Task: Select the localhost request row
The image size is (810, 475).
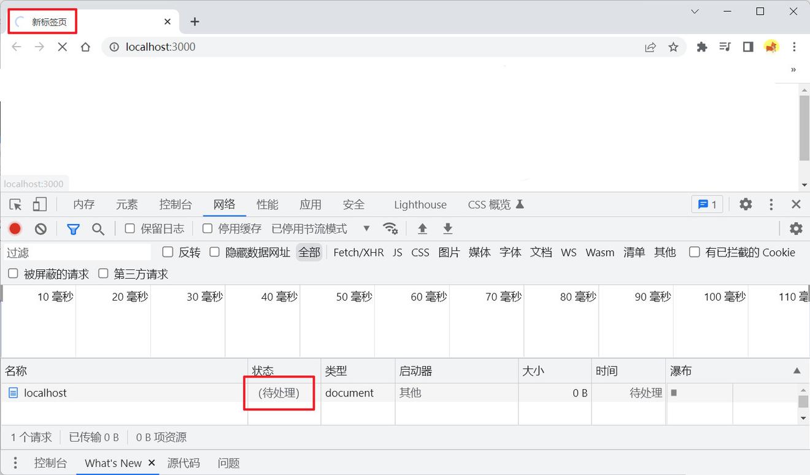Action: (x=45, y=393)
